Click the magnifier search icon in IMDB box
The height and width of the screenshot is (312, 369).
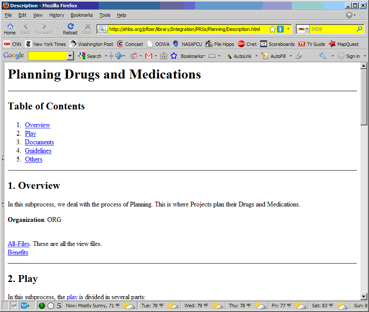359,29
